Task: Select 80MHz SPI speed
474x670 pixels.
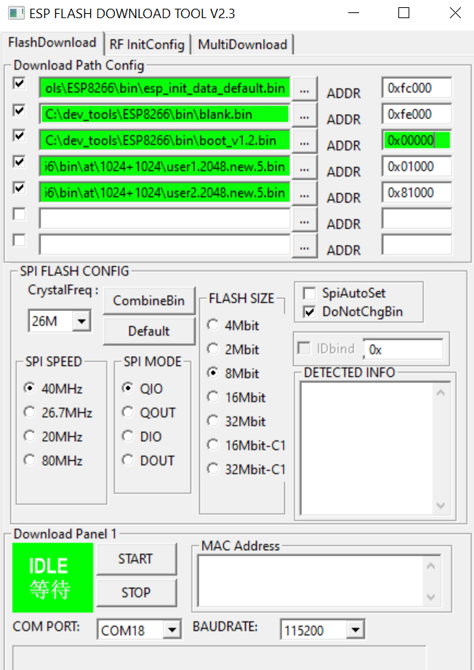Action: (53, 460)
